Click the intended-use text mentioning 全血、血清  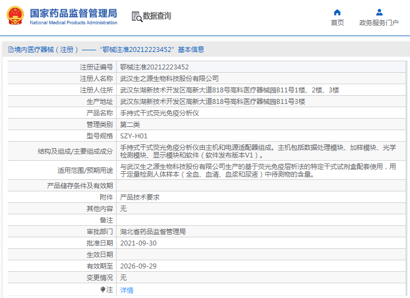(x=258, y=170)
